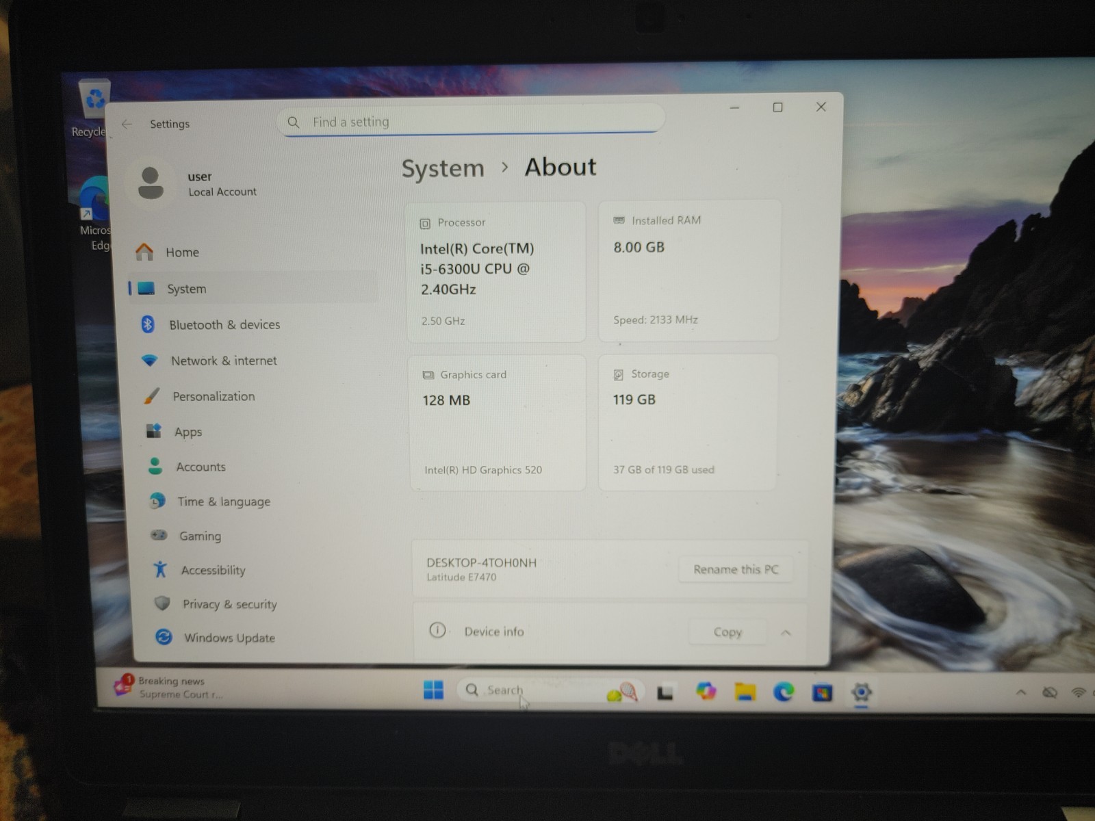This screenshot has width=1095, height=821.
Task: Click the DESKTOP-4TOHONH device name
Action: click(x=481, y=562)
